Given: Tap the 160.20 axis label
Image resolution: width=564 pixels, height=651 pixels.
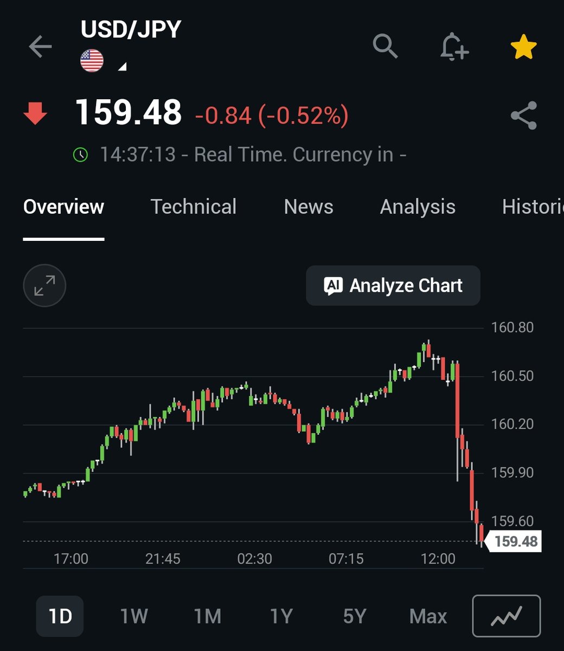Looking at the screenshot, I should coord(512,424).
